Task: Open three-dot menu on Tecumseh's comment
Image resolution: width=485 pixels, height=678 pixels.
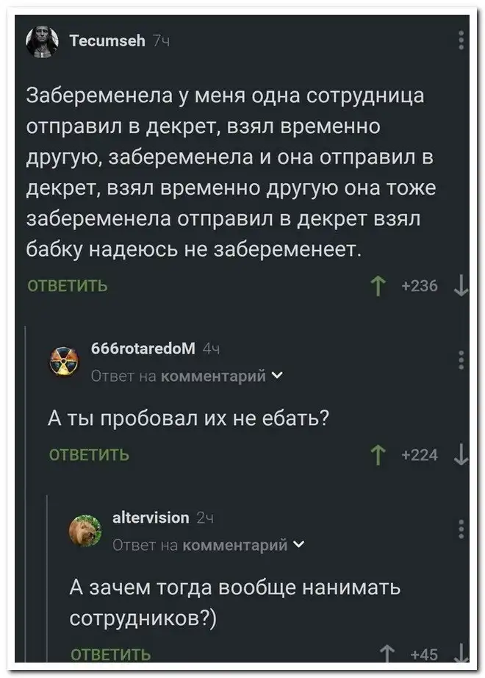Action: (460, 42)
